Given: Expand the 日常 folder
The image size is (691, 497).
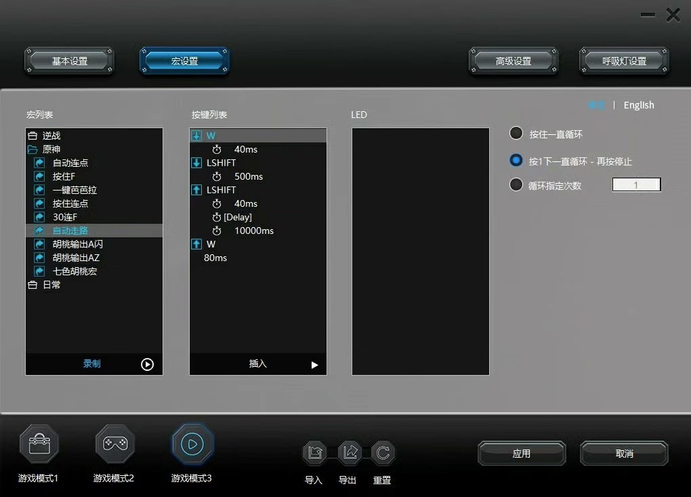Looking at the screenshot, I should pos(33,285).
